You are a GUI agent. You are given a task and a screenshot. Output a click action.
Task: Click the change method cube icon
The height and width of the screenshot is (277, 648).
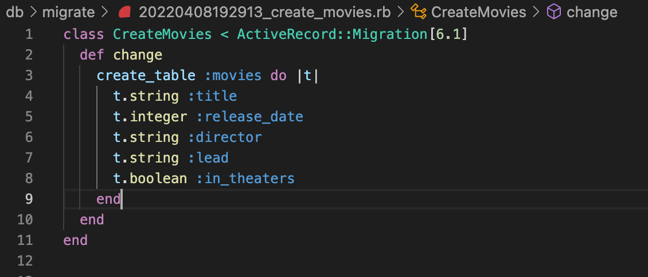(x=554, y=13)
